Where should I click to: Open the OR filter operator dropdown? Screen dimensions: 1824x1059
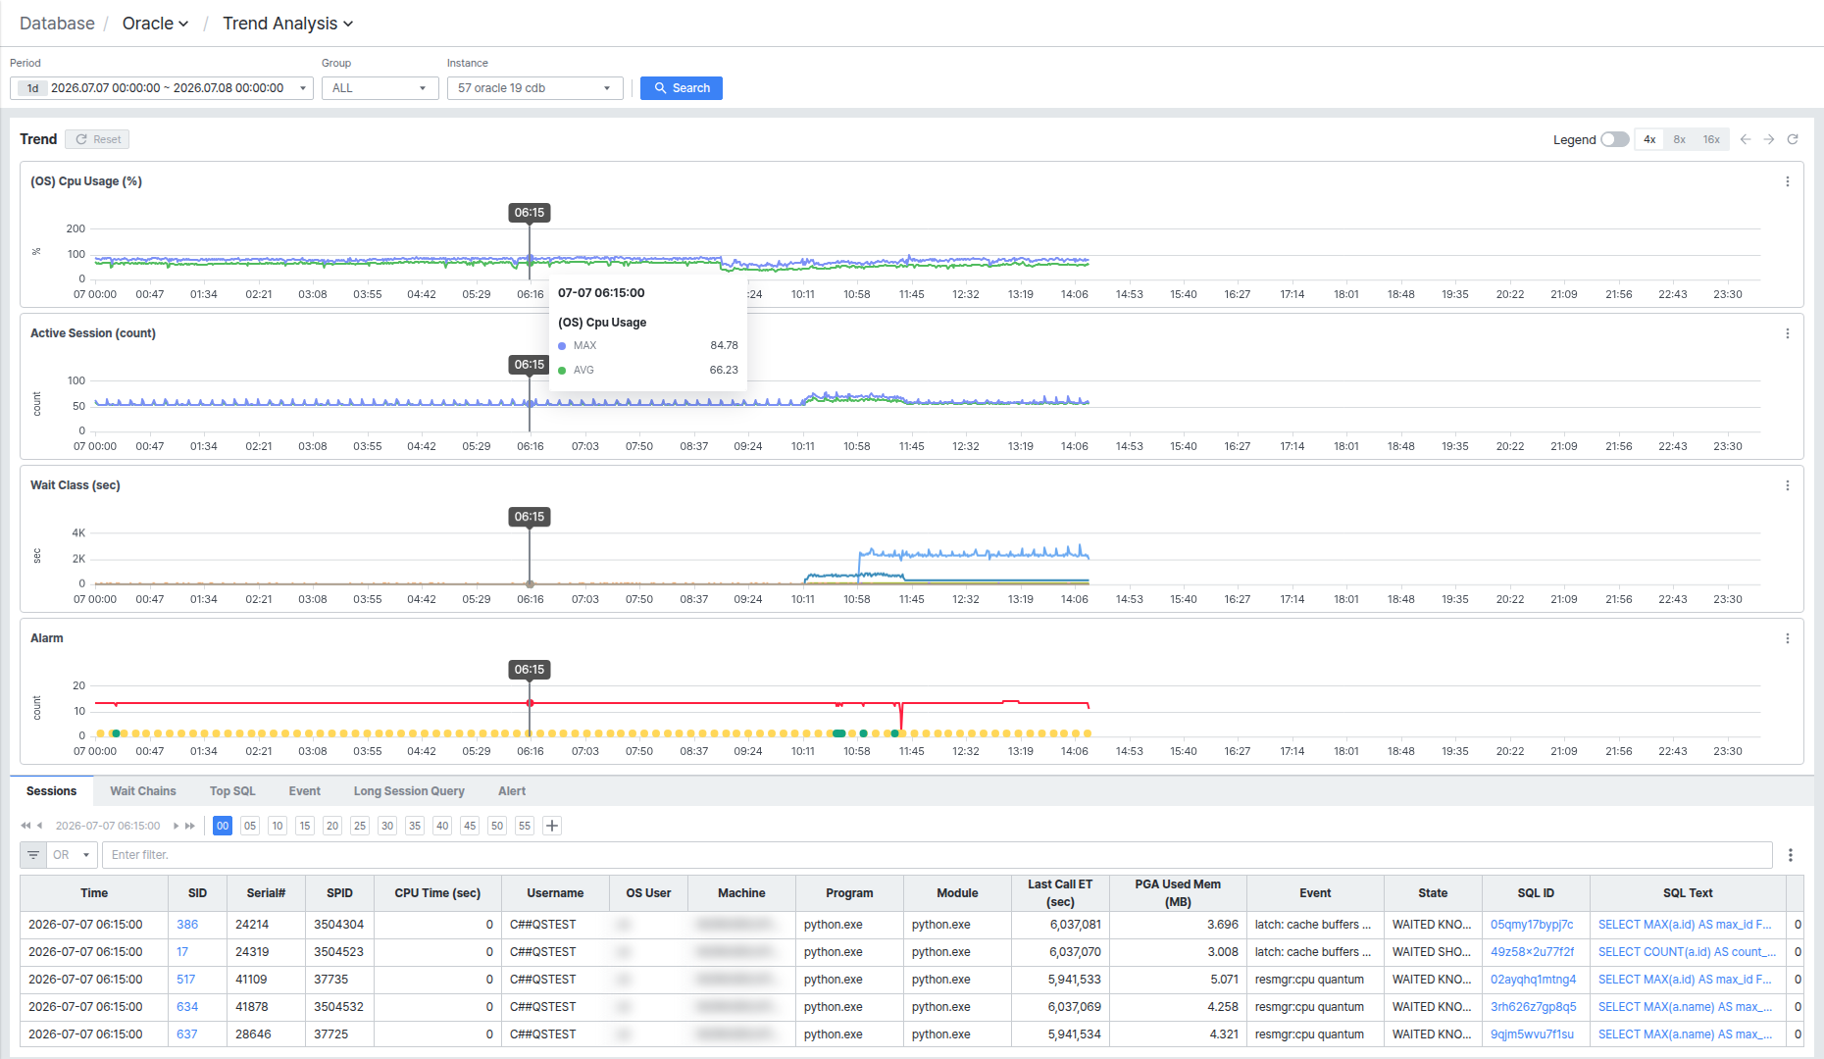click(72, 855)
